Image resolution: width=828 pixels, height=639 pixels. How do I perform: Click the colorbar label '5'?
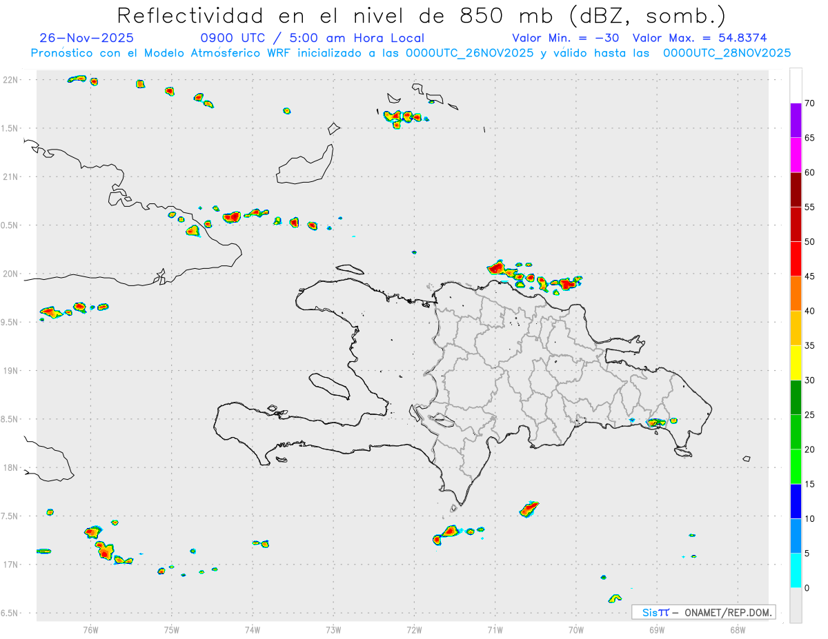807,554
